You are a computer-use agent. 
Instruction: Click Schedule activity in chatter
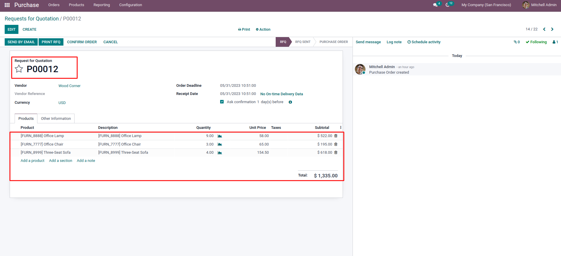click(x=424, y=42)
